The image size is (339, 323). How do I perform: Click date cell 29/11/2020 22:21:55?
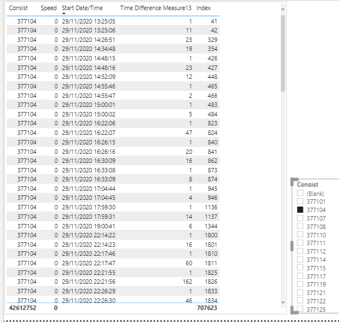pos(89,273)
